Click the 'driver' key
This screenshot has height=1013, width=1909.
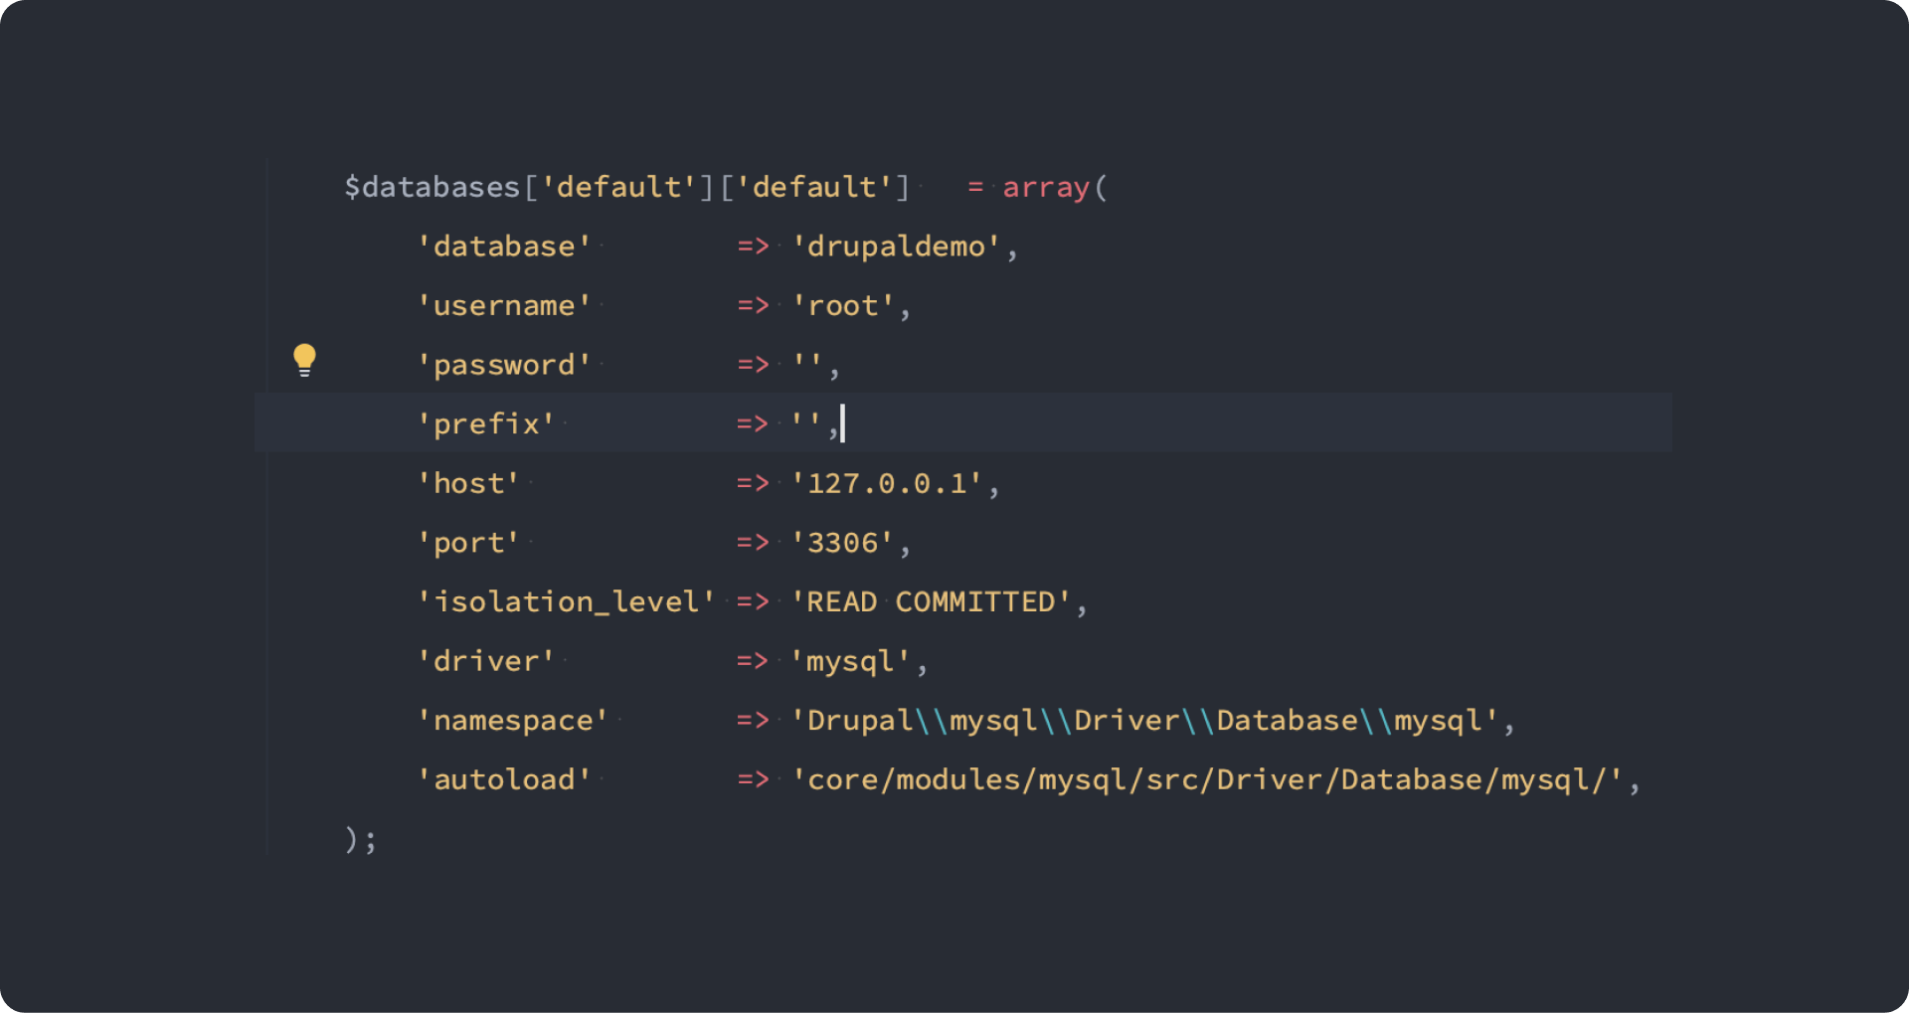[486, 661]
